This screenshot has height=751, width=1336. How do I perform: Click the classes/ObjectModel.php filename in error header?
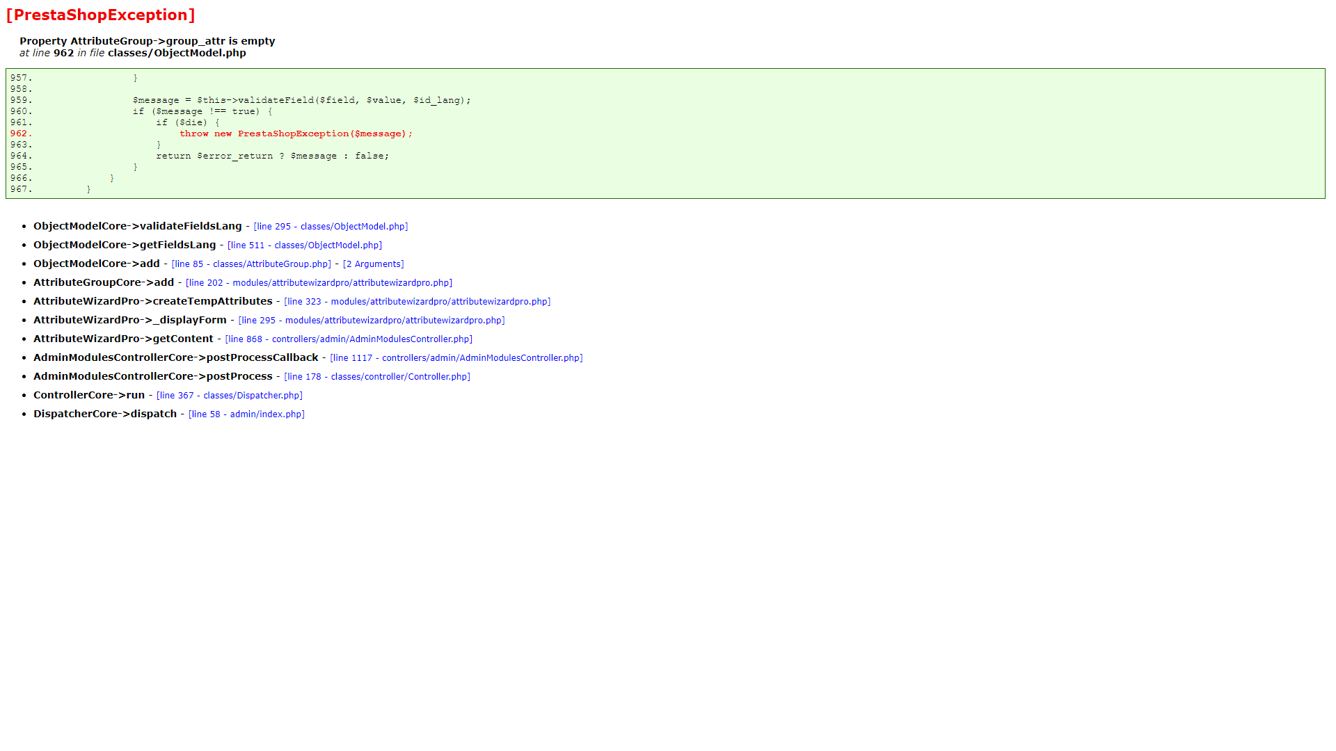tap(177, 53)
